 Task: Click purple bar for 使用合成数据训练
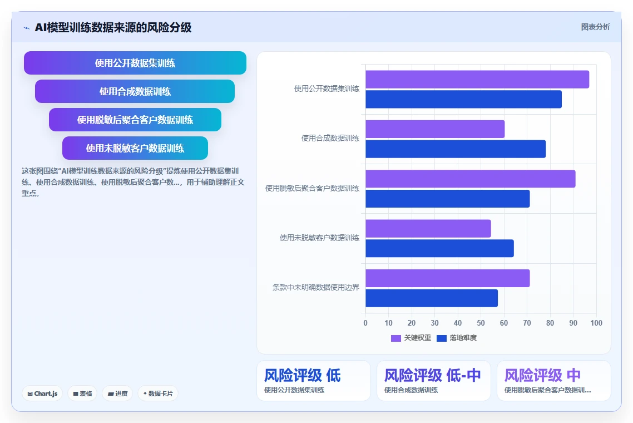pos(435,129)
